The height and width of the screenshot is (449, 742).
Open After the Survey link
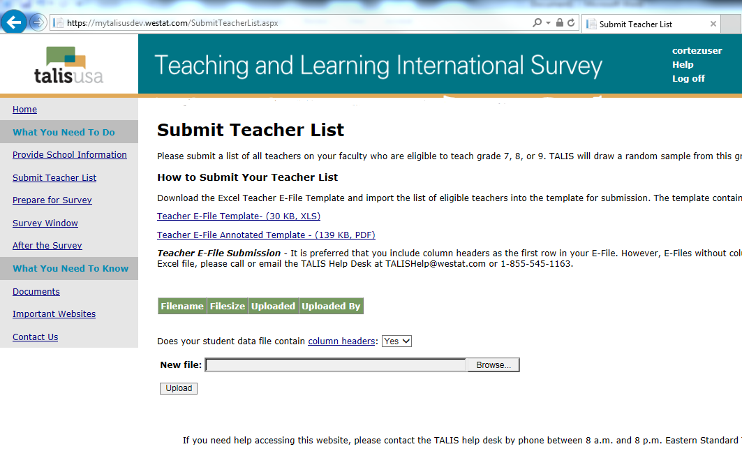pyautogui.click(x=47, y=246)
